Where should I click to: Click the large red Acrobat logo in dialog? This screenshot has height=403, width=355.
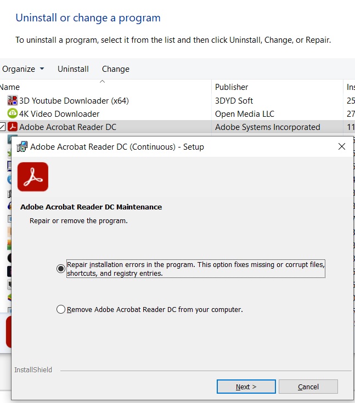tap(33, 177)
